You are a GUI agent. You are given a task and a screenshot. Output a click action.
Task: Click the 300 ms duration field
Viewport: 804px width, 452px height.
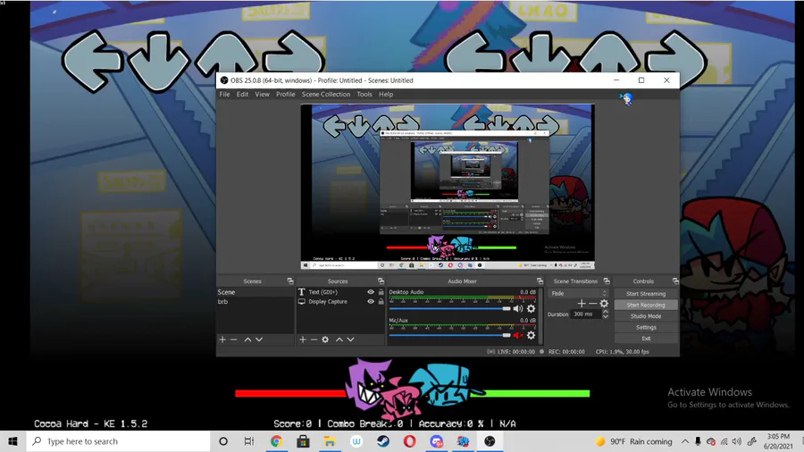point(585,314)
